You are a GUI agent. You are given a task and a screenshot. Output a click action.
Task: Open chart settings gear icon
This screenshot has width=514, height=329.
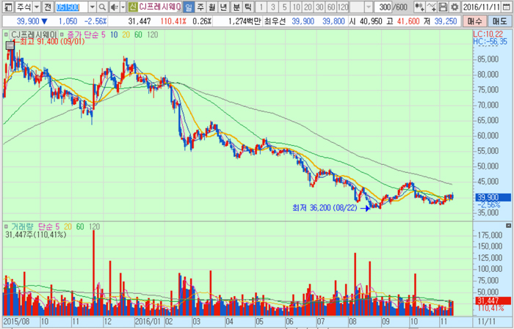[455, 7]
